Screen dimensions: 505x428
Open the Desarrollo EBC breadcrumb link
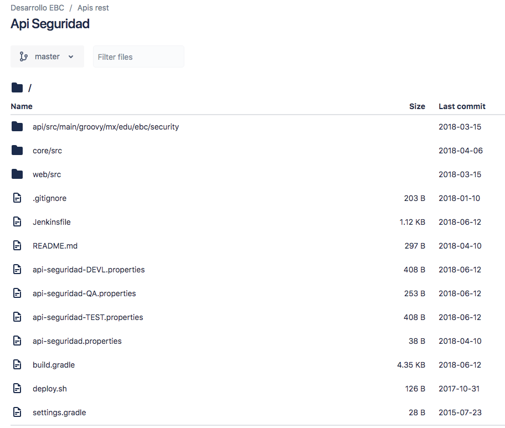pos(37,8)
